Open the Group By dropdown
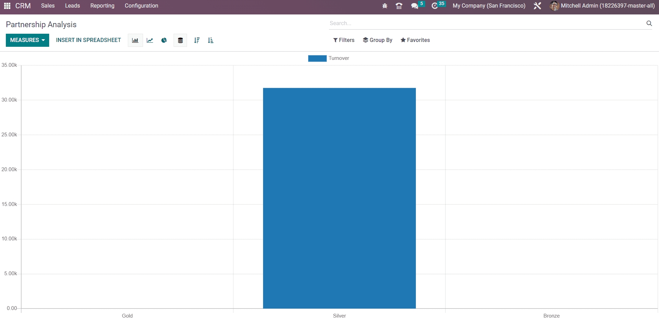 [377, 40]
